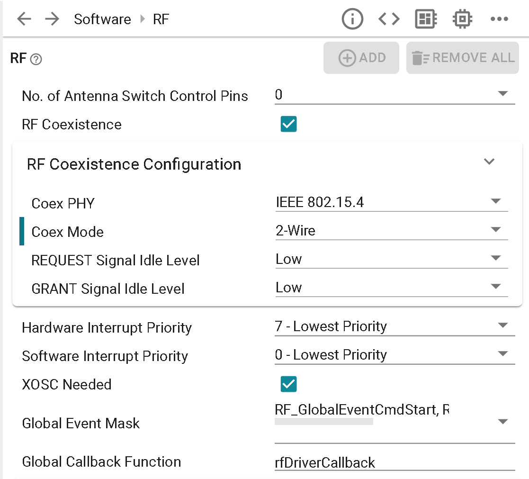
Task: Open the Coex PHY dropdown
Action: (496, 201)
